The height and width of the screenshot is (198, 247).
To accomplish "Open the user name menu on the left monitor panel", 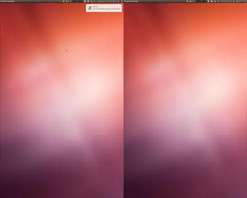I will 117,1.
